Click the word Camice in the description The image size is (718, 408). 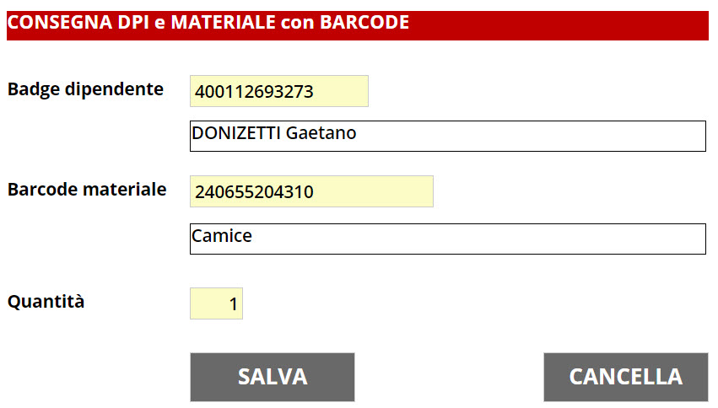point(222,236)
